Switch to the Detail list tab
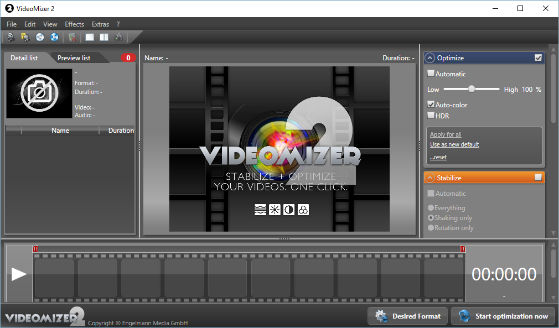The height and width of the screenshot is (328, 559). coord(24,58)
